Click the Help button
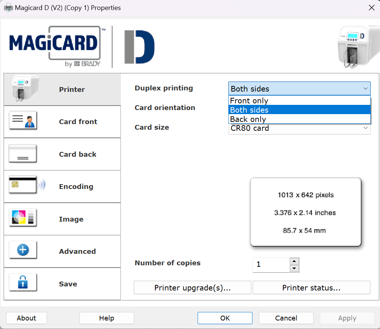This screenshot has width=380, height=329. pos(107,318)
